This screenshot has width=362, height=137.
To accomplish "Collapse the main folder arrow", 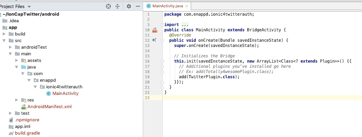I will click(10, 54).
